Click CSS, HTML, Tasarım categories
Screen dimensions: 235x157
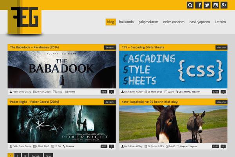point(189,91)
